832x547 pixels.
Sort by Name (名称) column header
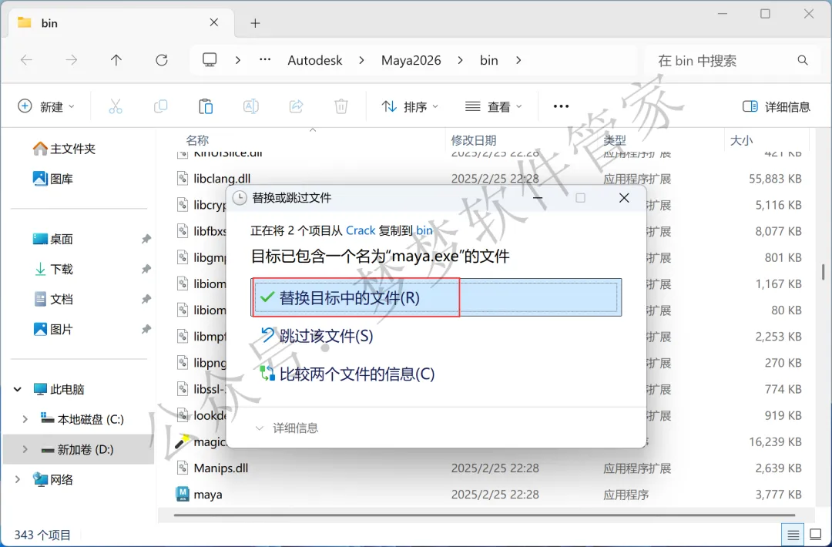tap(197, 140)
